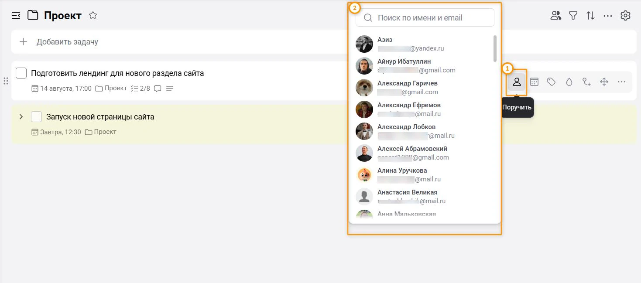641x283 pixels.
Task: Star the Проект project as favorite
Action: pos(93,16)
